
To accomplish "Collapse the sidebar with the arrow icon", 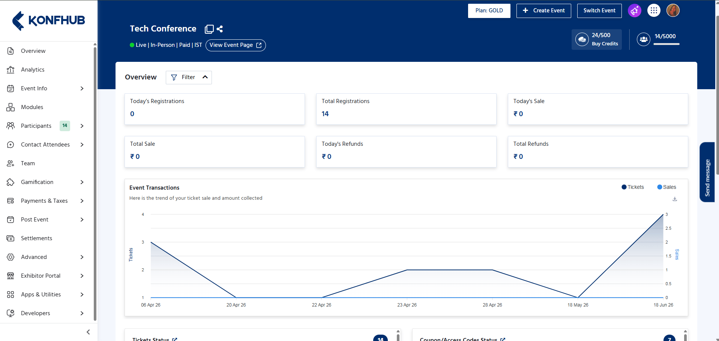I will pyautogui.click(x=88, y=332).
